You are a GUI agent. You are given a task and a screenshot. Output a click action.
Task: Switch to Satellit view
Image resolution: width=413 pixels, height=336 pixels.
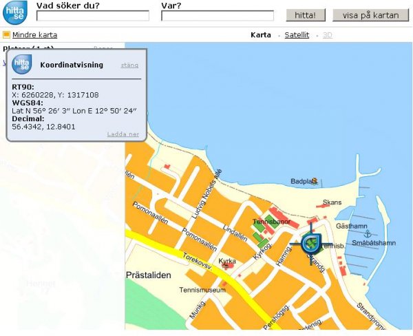click(x=297, y=35)
